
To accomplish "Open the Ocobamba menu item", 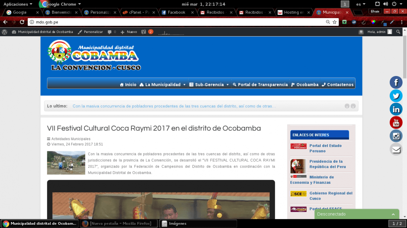I will coord(305,84).
